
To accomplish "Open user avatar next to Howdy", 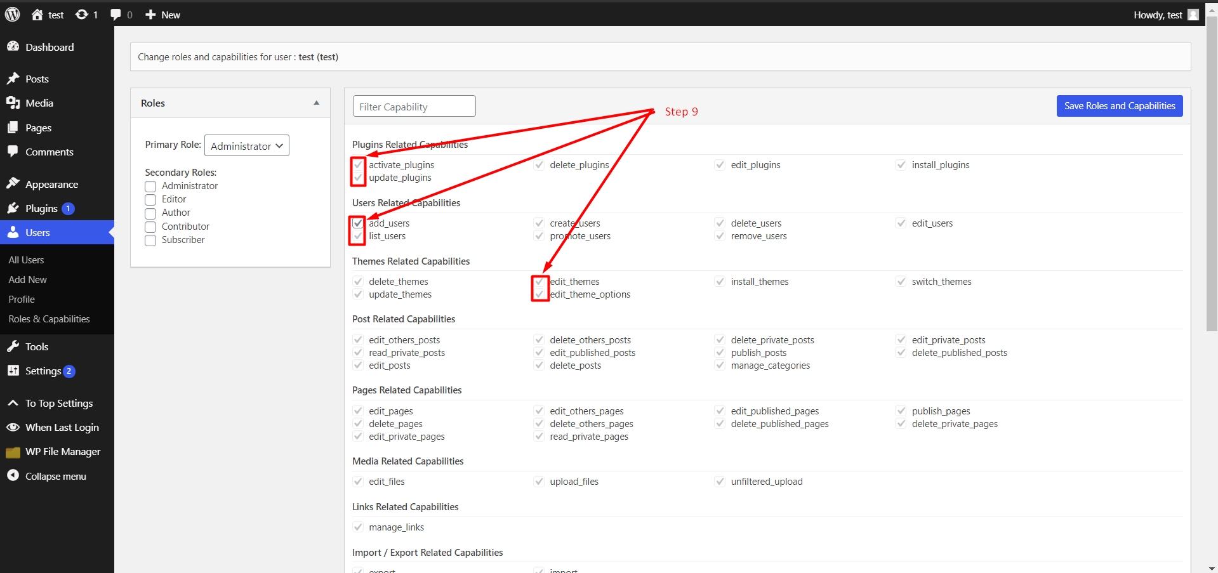I will pyautogui.click(x=1193, y=15).
